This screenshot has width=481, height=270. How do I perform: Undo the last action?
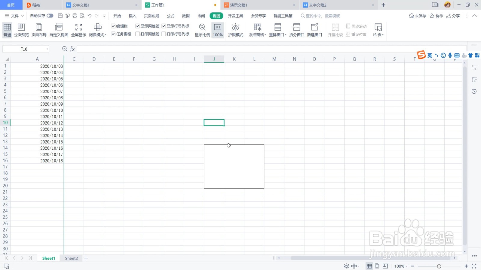(89, 16)
